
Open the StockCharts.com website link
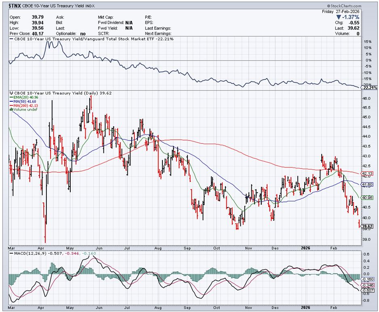pyautogui.click(x=347, y=6)
